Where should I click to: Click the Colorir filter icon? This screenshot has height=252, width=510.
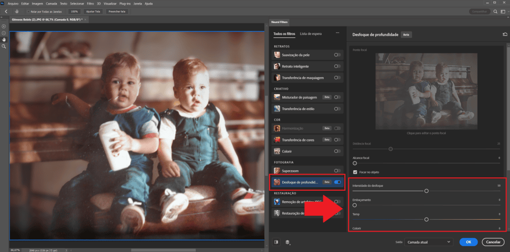(x=277, y=151)
